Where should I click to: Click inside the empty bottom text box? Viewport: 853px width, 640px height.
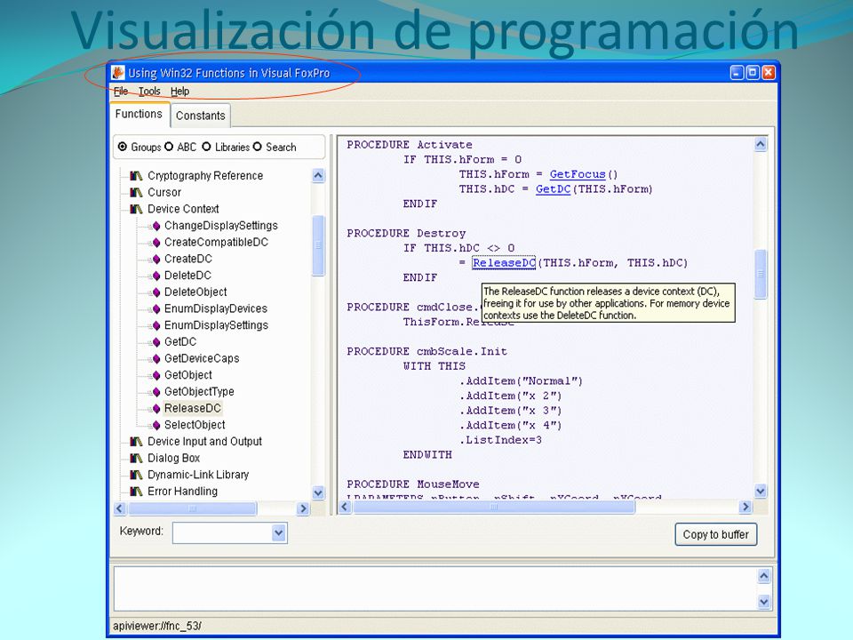(x=435, y=588)
